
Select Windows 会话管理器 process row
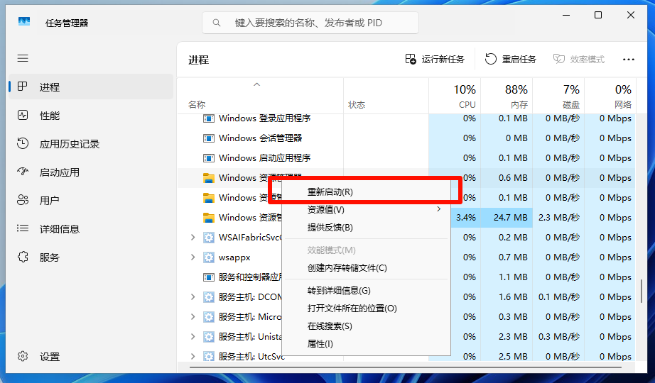pos(406,138)
